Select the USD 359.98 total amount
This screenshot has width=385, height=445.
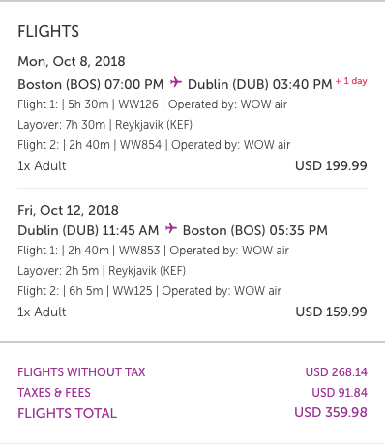[x=331, y=413]
